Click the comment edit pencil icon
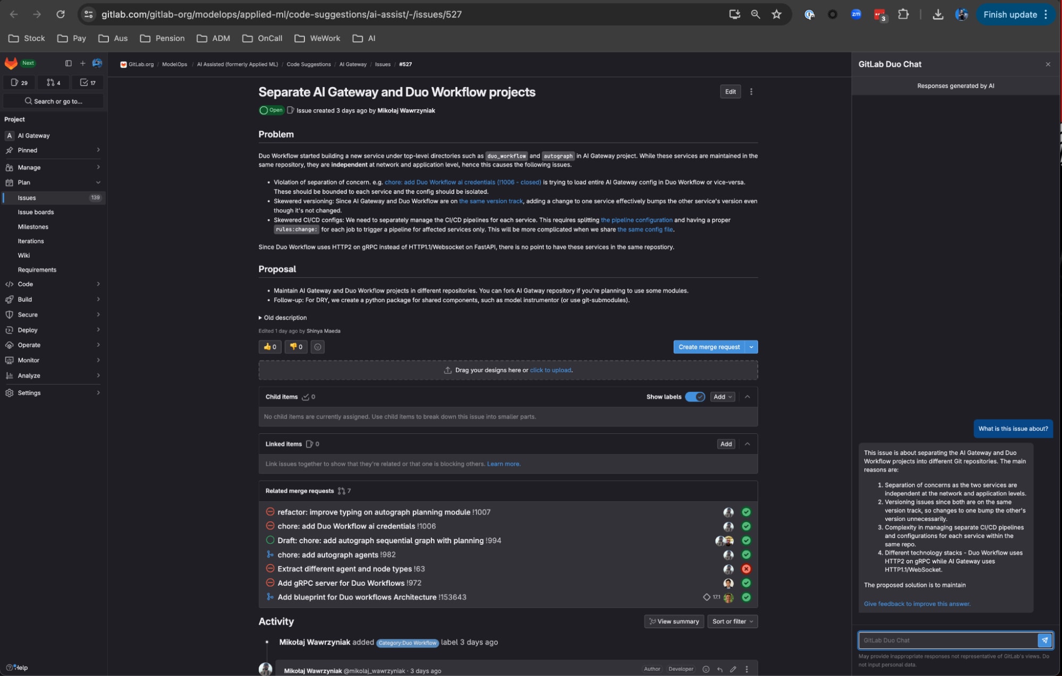The height and width of the screenshot is (676, 1062). coord(733,669)
